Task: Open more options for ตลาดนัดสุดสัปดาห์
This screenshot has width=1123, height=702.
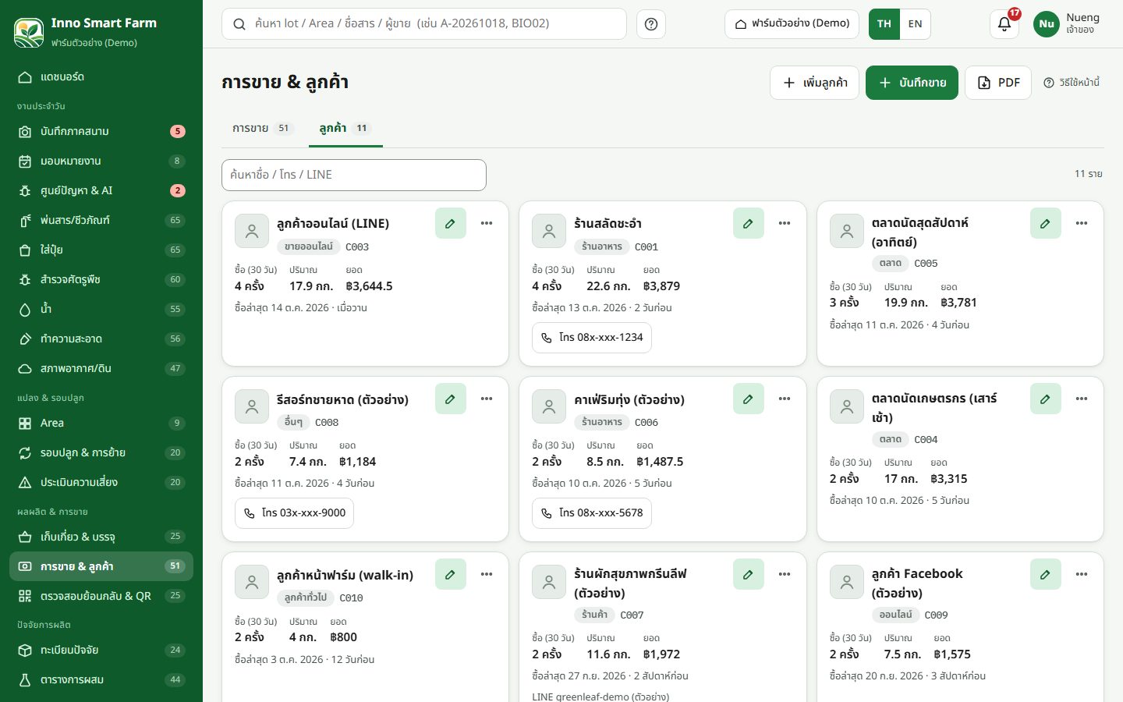Action: pyautogui.click(x=1082, y=223)
